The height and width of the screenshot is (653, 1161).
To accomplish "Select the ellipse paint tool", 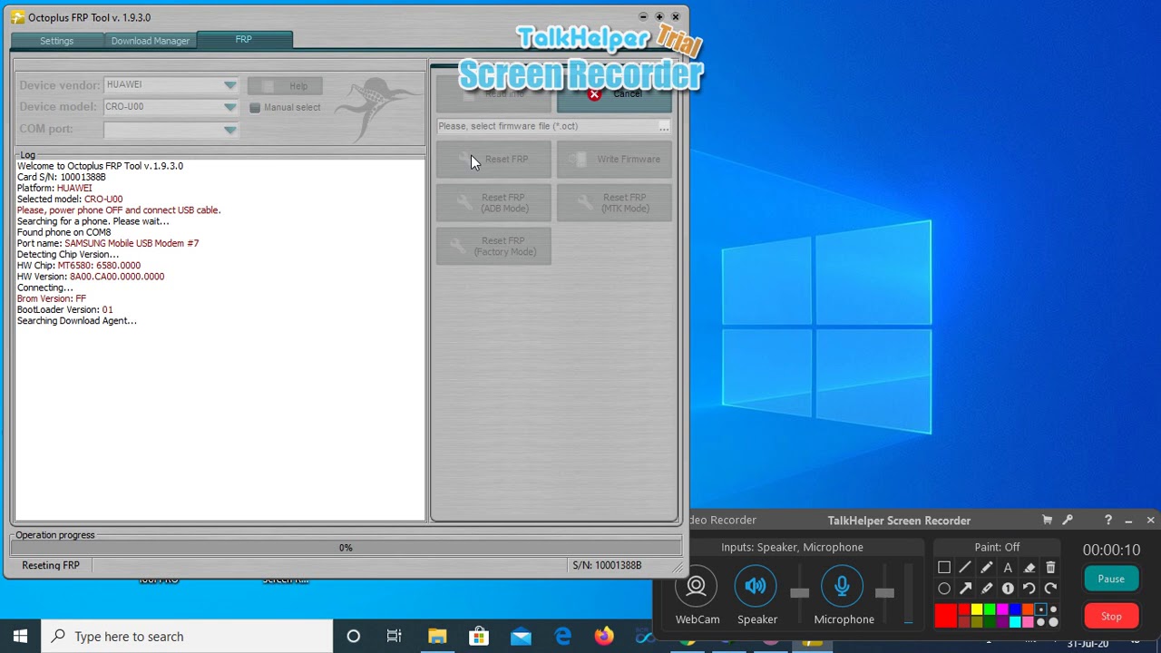I will [944, 589].
